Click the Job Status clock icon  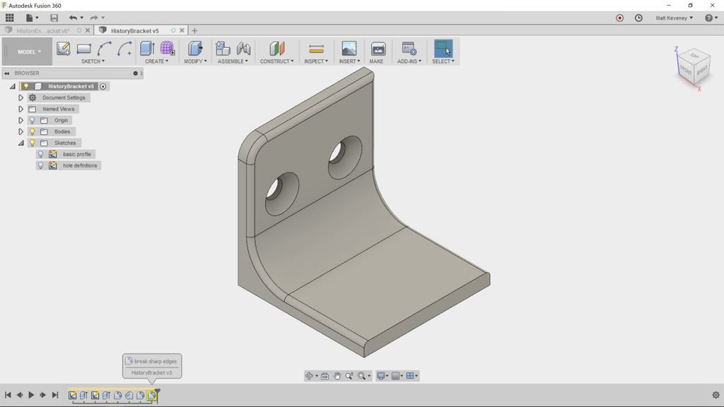tap(638, 18)
